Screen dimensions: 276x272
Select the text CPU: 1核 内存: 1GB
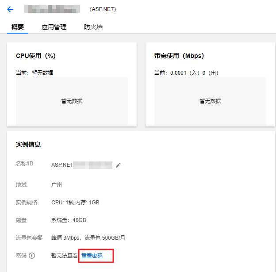[x=75, y=203]
